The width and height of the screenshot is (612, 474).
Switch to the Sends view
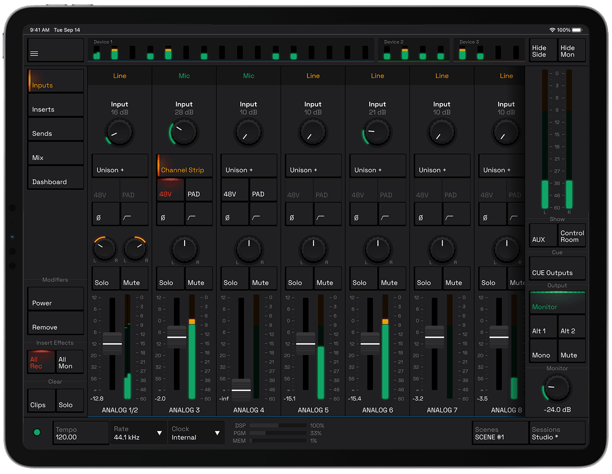pyautogui.click(x=56, y=129)
